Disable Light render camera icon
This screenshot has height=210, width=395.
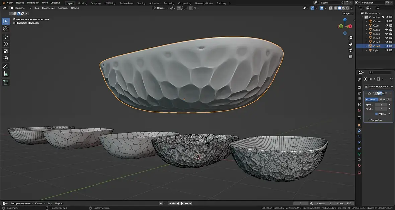391,50
